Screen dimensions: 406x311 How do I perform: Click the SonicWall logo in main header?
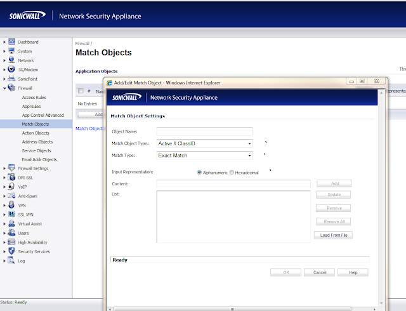coord(27,16)
